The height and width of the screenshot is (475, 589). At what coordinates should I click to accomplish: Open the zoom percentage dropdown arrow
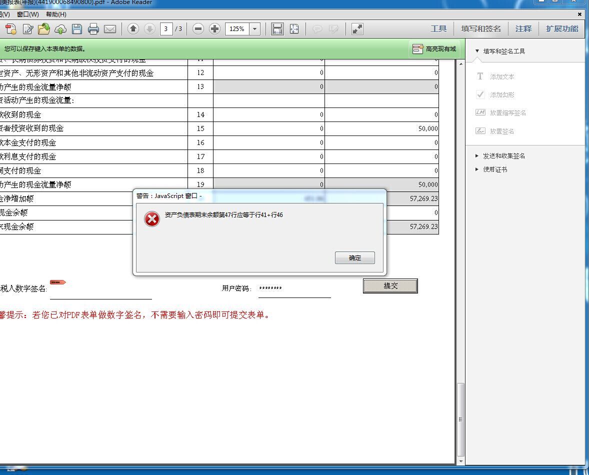254,29
